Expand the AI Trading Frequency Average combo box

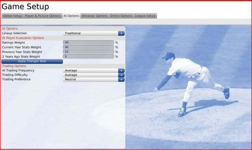pos(94,70)
